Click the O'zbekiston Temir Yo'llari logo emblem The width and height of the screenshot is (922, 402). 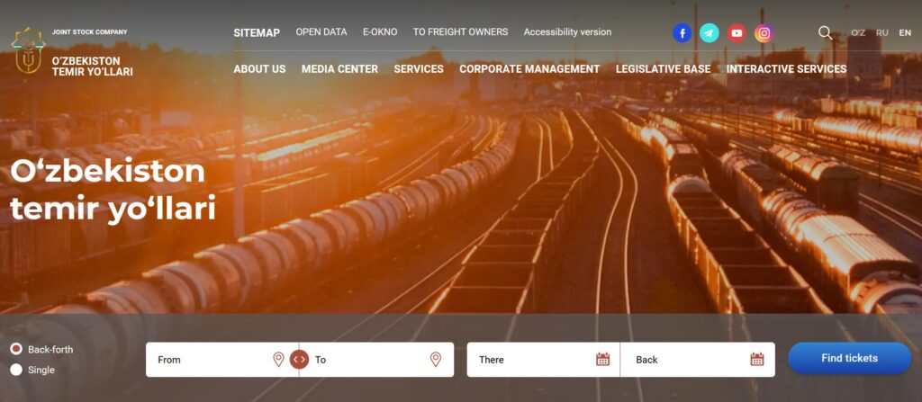(28, 51)
